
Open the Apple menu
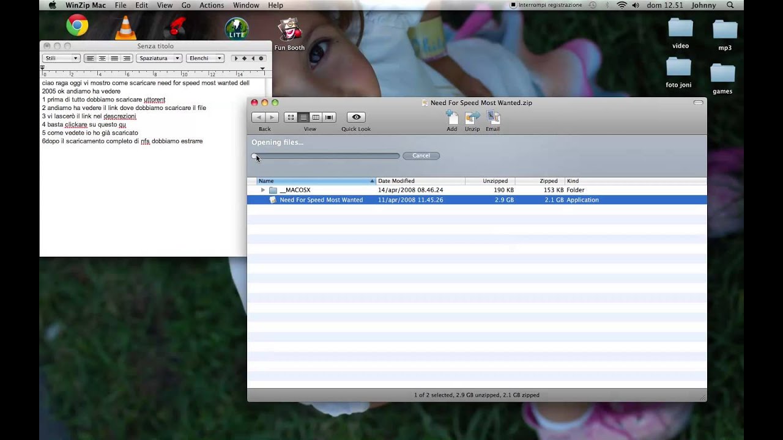click(52, 5)
